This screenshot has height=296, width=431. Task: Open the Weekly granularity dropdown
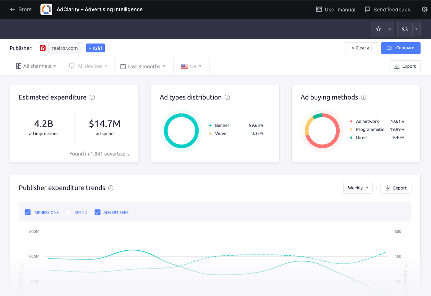(358, 188)
